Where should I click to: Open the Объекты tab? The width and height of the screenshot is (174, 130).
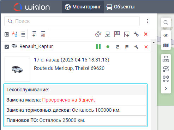pyautogui.click(x=121, y=7)
